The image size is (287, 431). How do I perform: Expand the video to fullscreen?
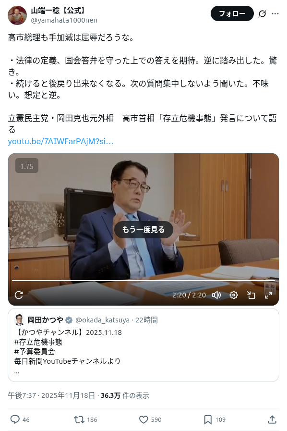268,295
